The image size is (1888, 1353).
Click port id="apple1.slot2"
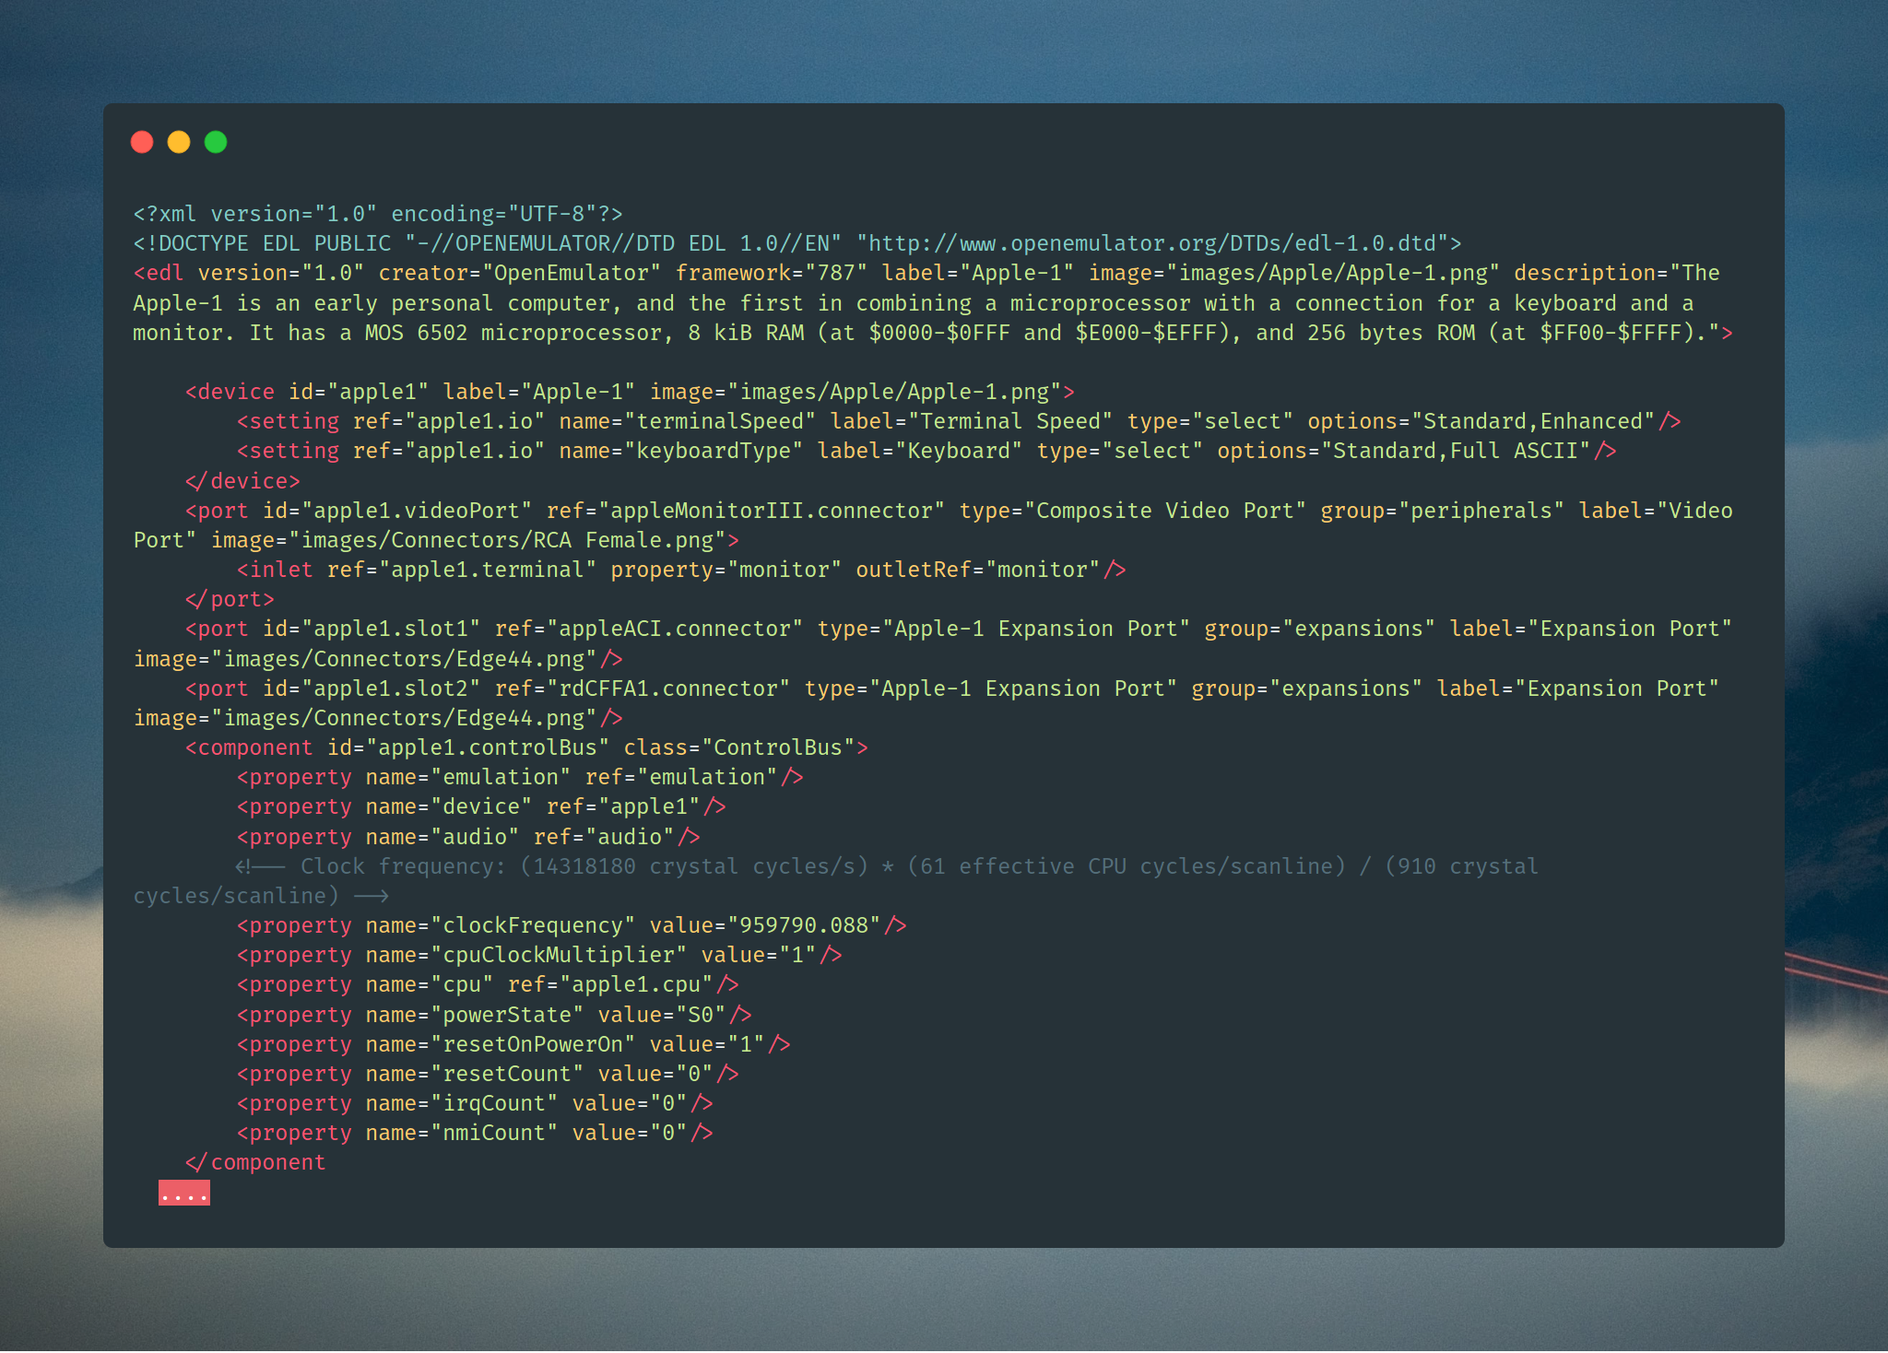333,688
